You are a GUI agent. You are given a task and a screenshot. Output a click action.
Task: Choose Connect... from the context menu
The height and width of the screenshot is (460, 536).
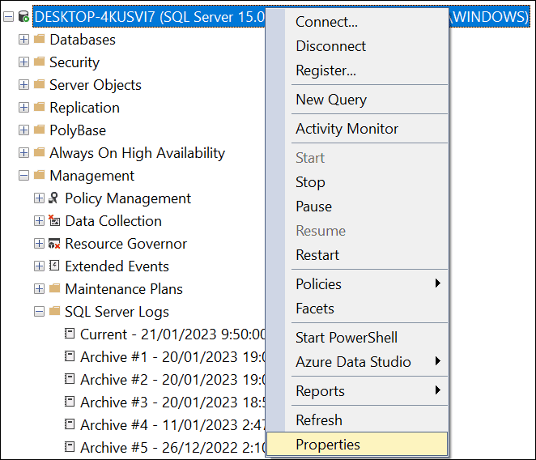click(x=357, y=22)
